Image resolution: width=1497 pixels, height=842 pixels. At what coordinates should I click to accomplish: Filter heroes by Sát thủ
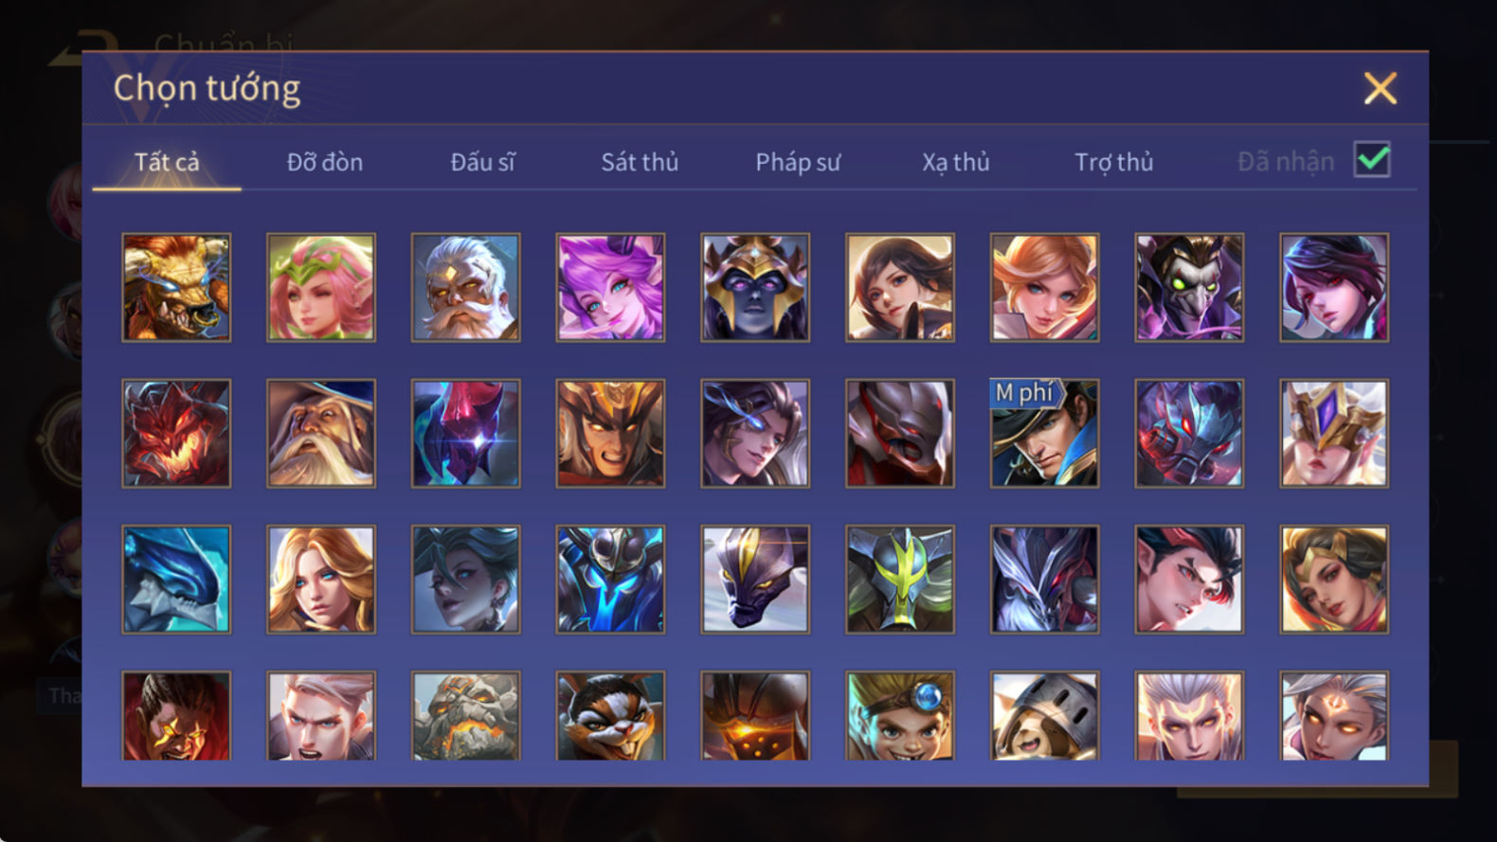point(640,162)
